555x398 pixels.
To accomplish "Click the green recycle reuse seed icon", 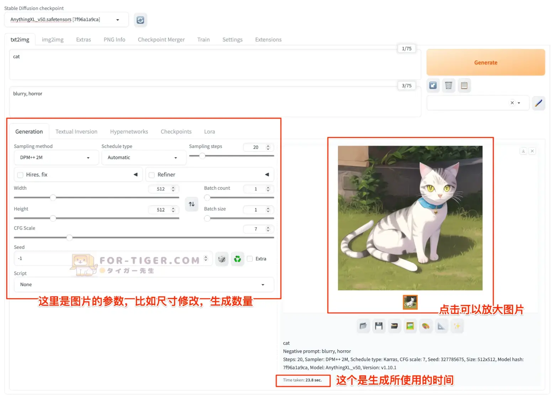I will click(x=237, y=259).
